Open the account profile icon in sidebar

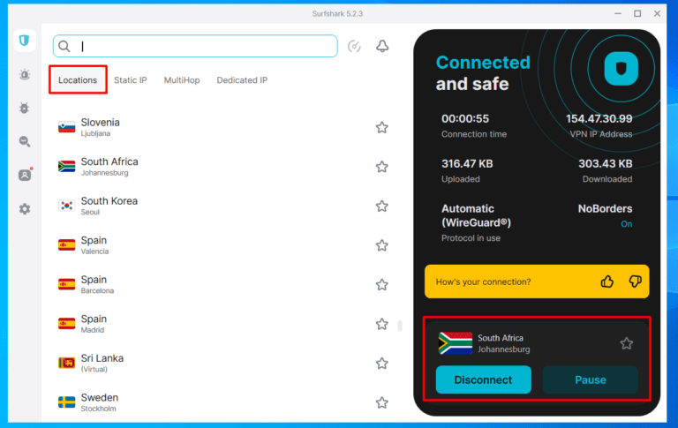[24, 175]
